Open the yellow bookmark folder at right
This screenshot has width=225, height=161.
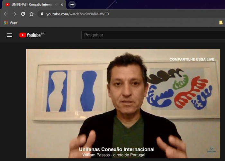tap(221, 23)
